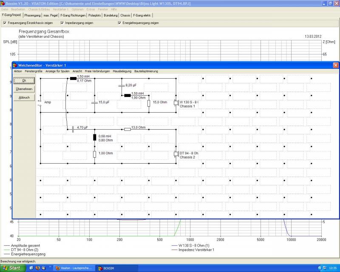Click the 1,50 mH / 0,17 Ohm inductor symbol

pos(73,78)
